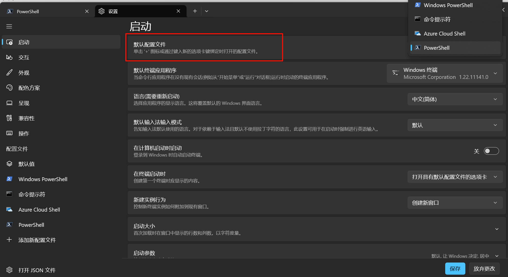Open 默认值 profile settings
Screen dimensions: 508x277
pyautogui.click(x=61, y=164)
